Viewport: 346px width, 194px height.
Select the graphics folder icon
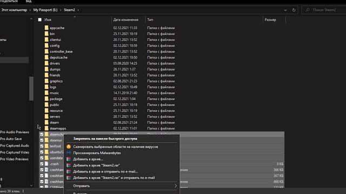pyautogui.click(x=46, y=81)
